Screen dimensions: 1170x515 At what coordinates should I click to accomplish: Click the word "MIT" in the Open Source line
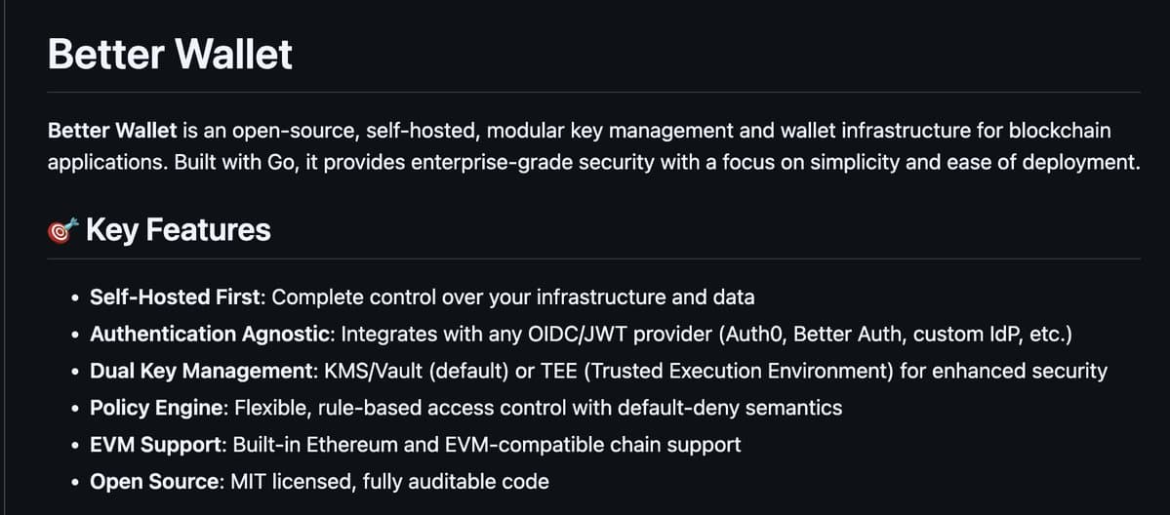pyautogui.click(x=249, y=482)
